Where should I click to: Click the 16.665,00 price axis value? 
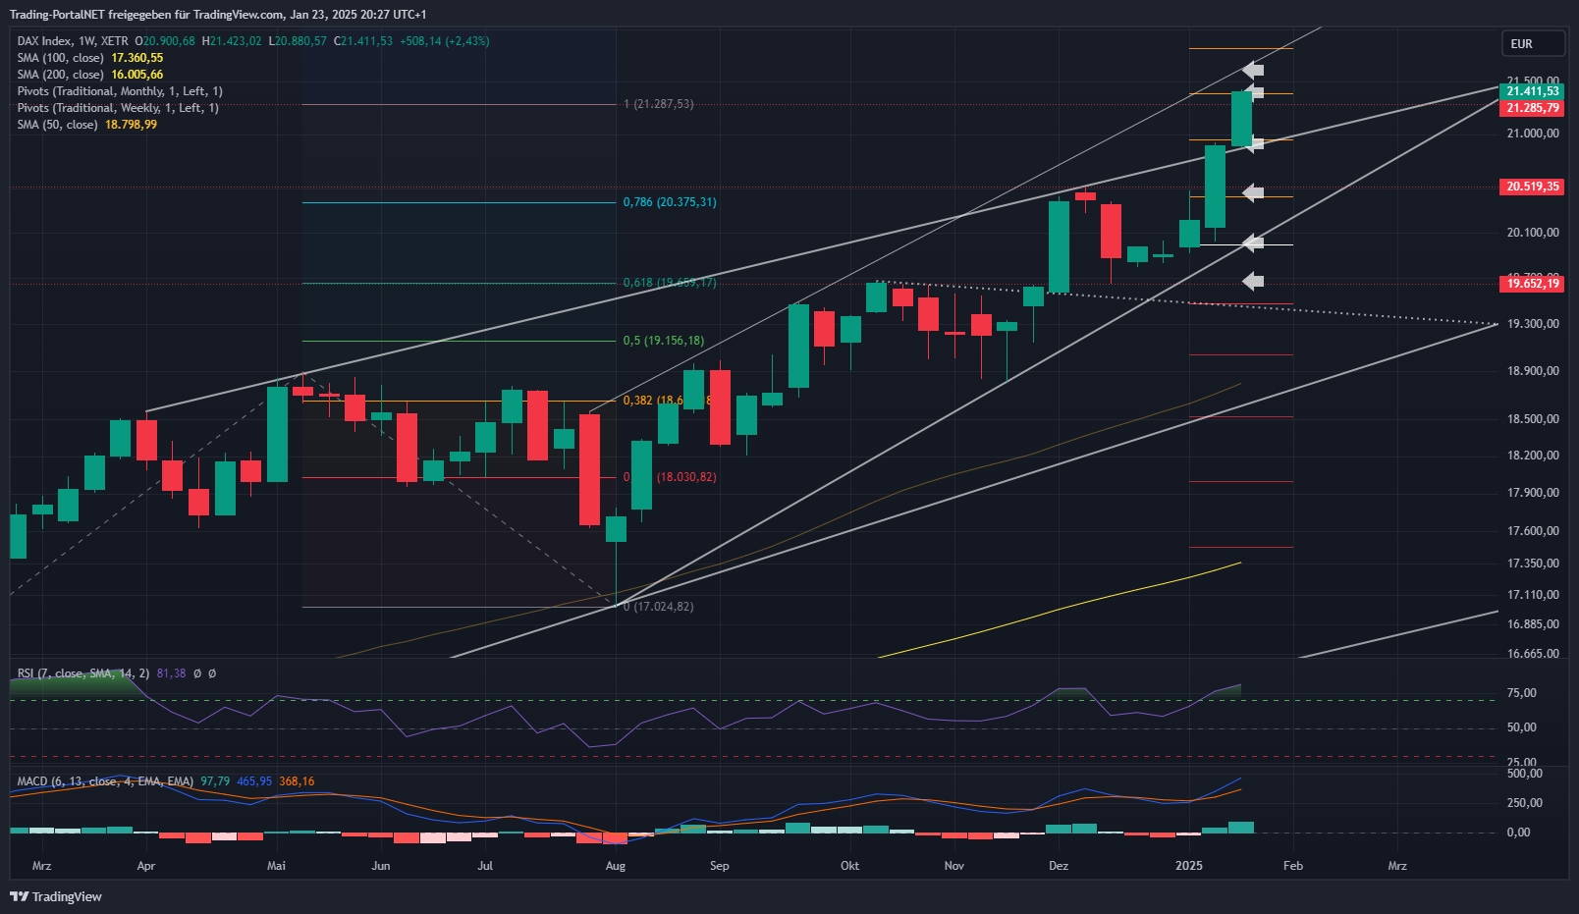[1533, 654]
